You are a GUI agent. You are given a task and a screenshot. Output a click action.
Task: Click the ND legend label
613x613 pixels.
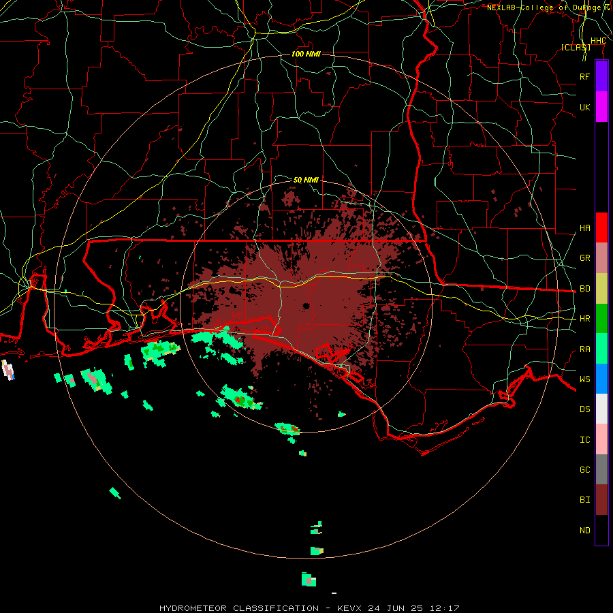click(585, 531)
